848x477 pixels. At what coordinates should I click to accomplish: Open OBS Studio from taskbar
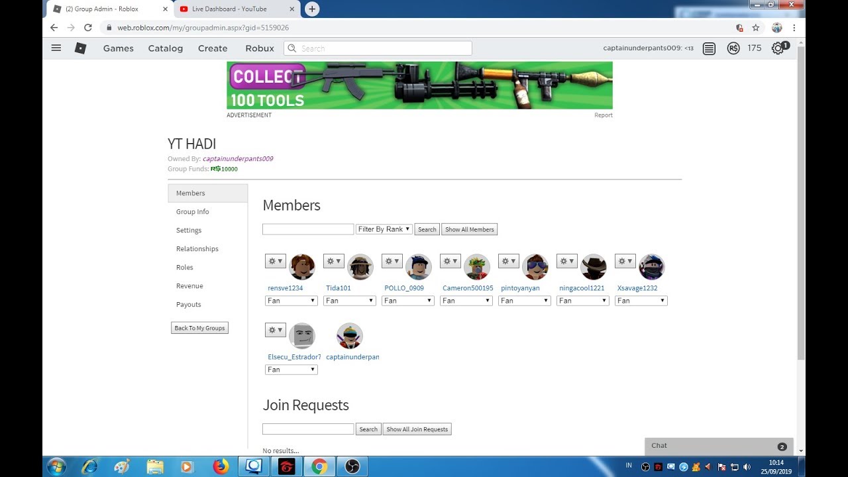tap(352, 466)
